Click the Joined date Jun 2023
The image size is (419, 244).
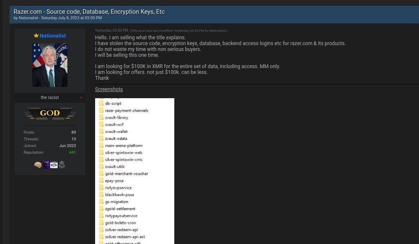(x=67, y=146)
